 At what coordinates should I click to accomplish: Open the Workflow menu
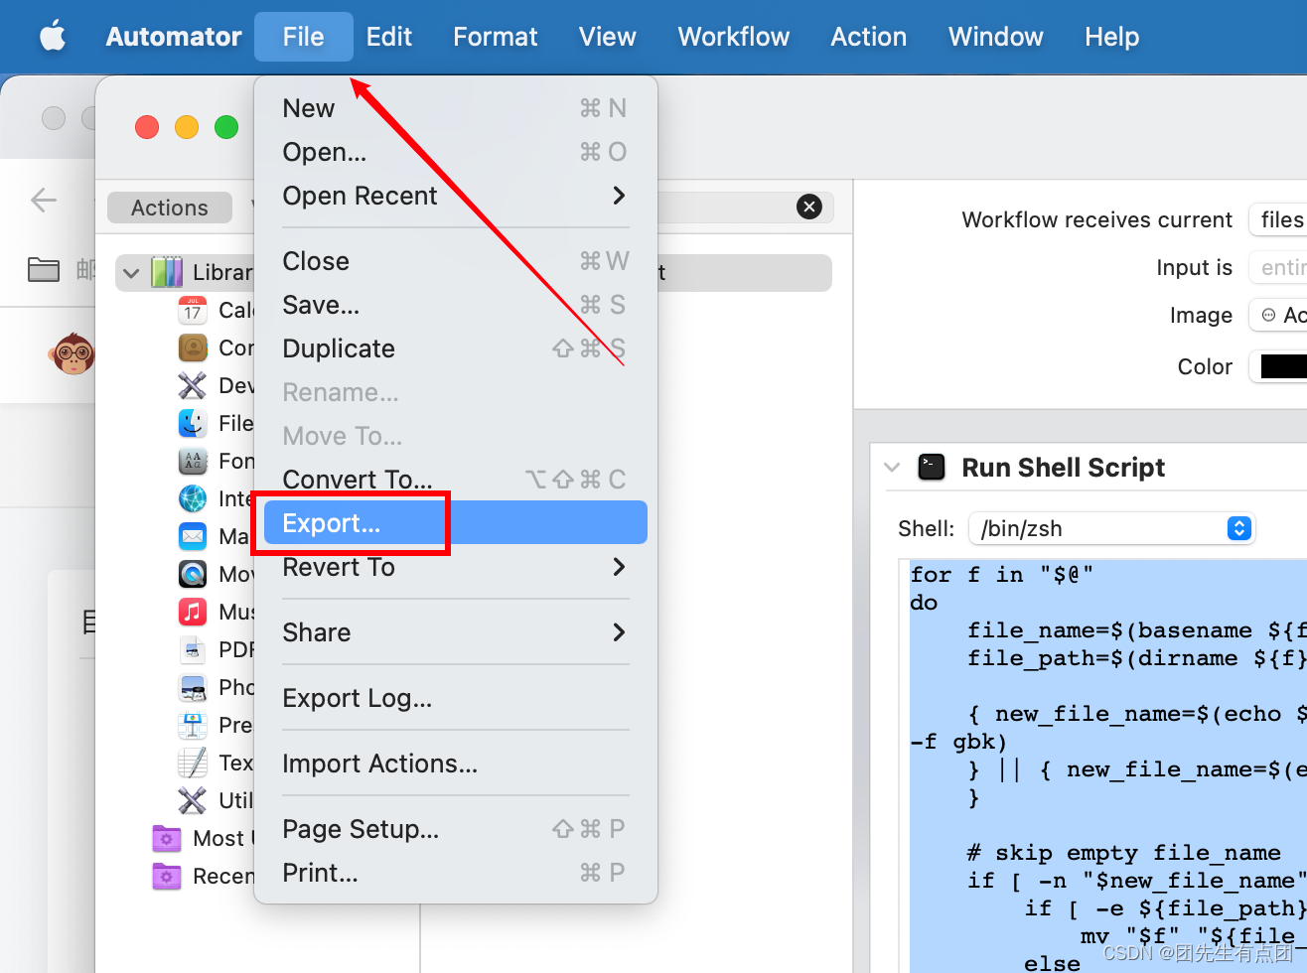click(x=733, y=37)
